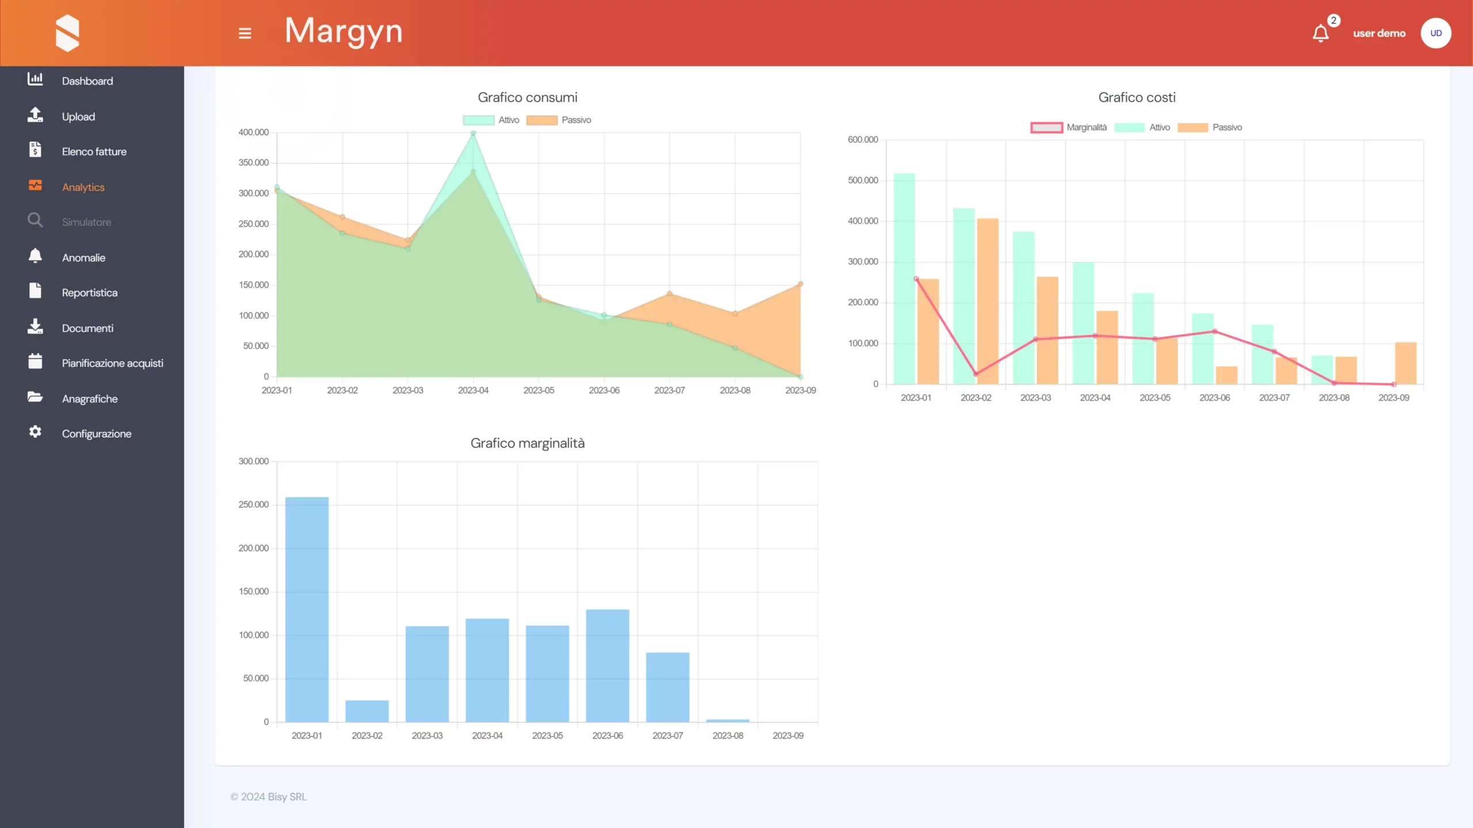Click the Documenti download icon
The image size is (1473, 828).
35,327
